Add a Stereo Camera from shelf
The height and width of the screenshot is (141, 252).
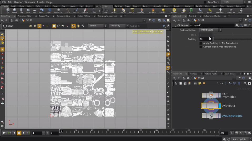pos(231,11)
